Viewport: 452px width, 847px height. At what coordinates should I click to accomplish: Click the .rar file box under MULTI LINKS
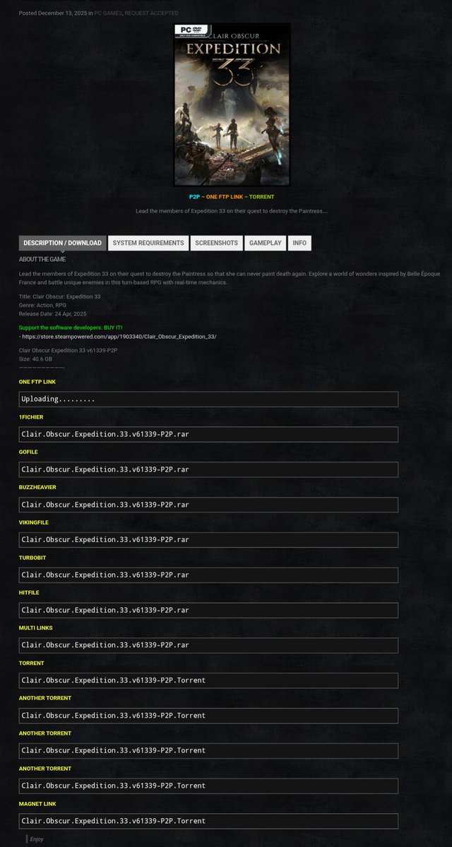[208, 645]
